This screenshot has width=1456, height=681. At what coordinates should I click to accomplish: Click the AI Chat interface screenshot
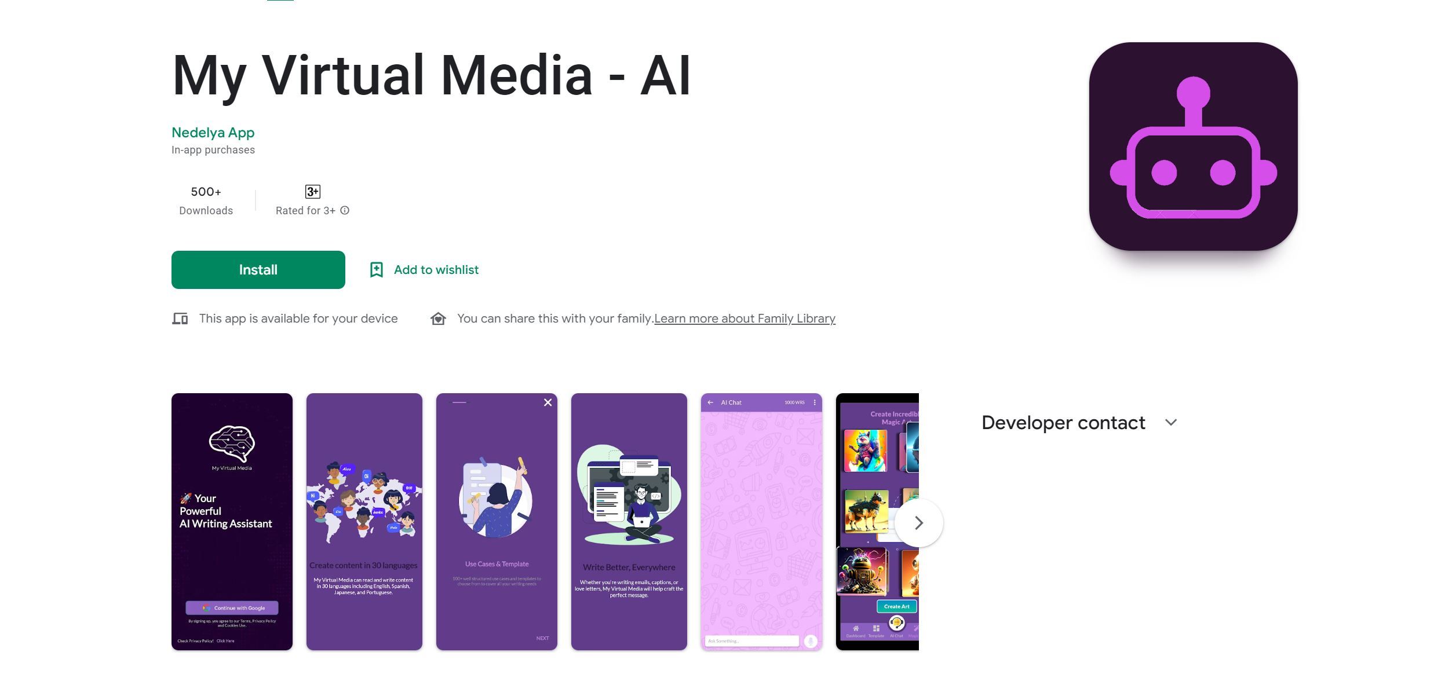click(x=761, y=521)
